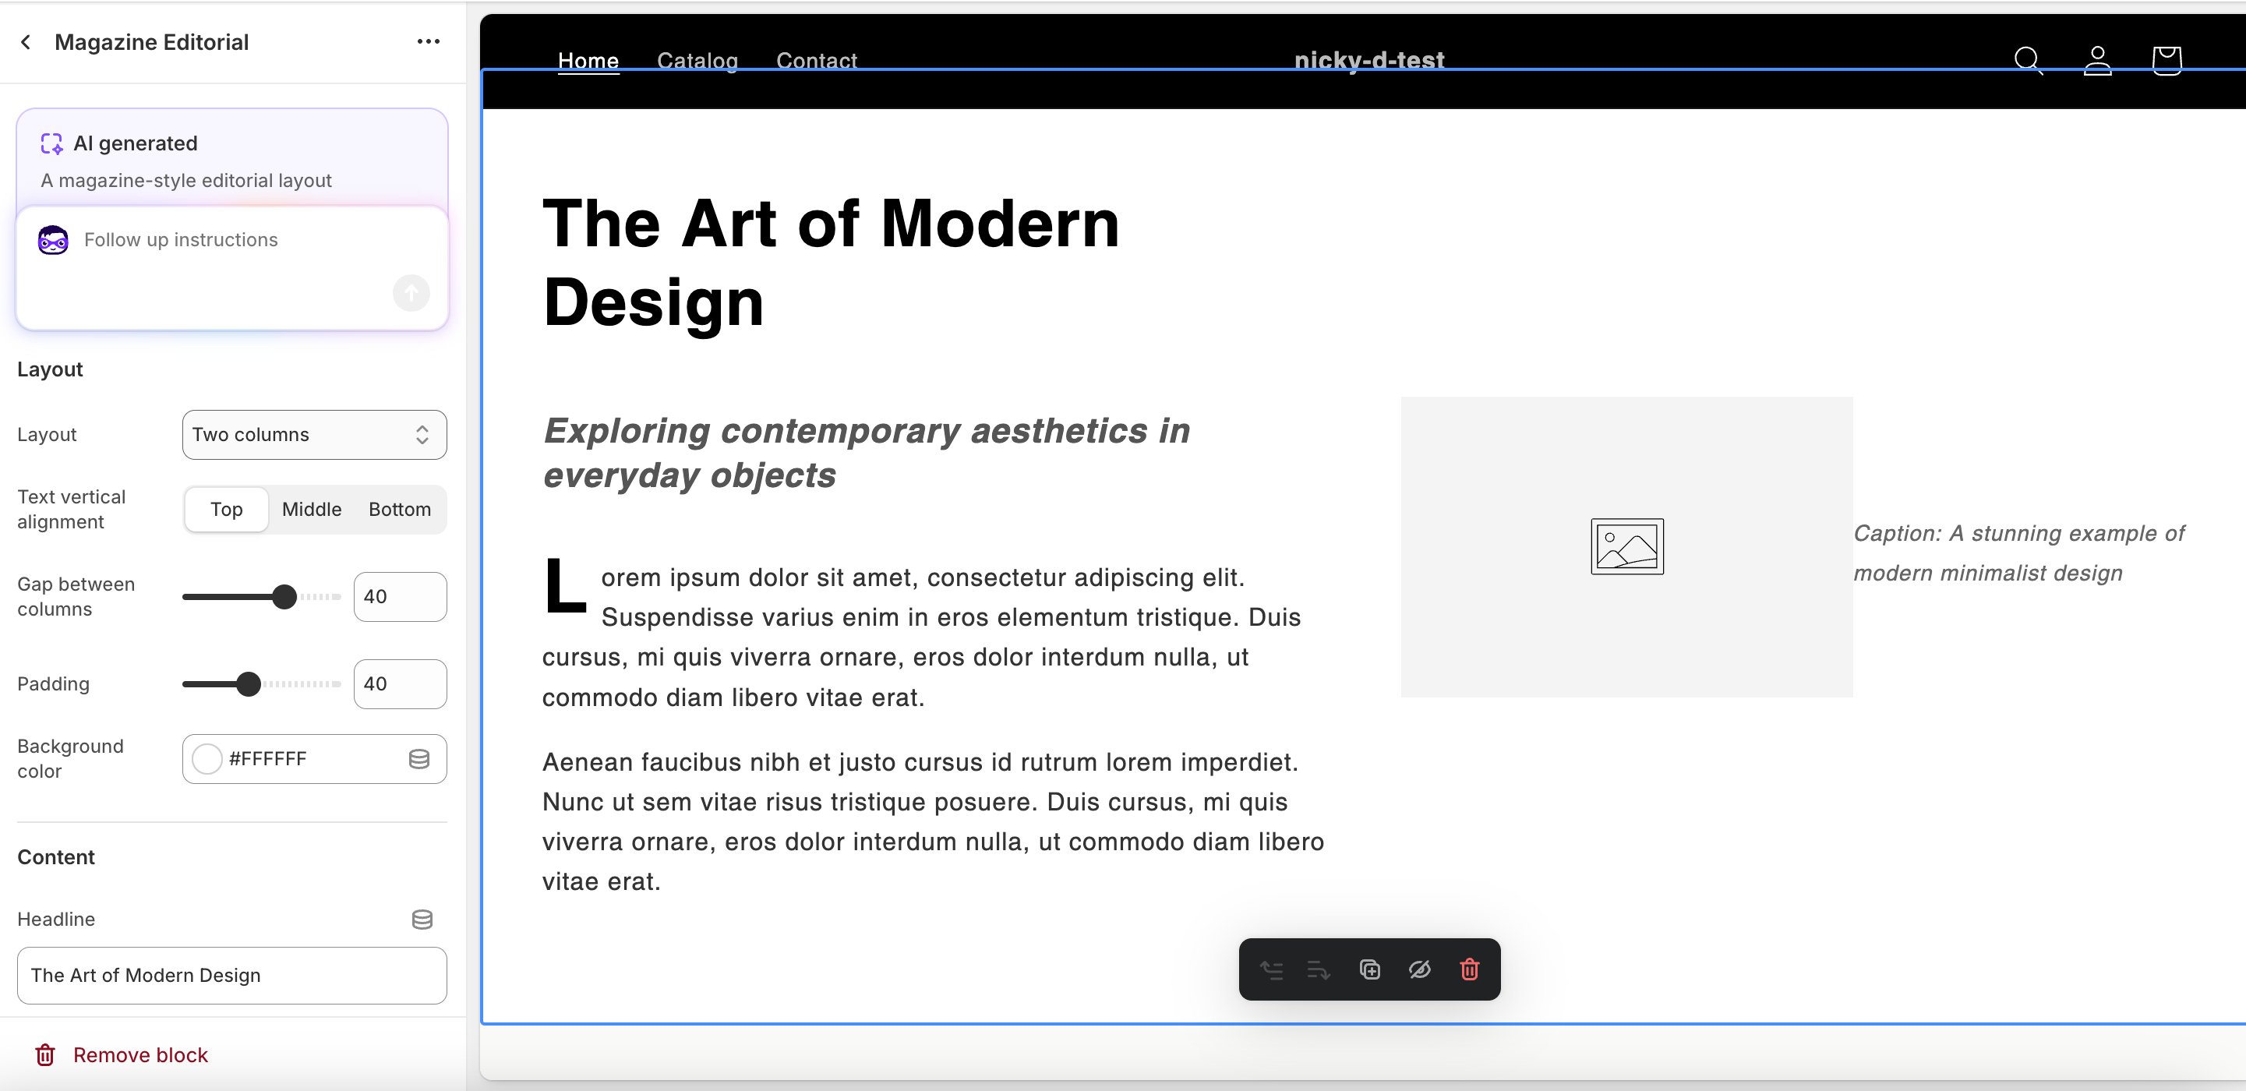Open the three-dot more options menu

tap(427, 42)
